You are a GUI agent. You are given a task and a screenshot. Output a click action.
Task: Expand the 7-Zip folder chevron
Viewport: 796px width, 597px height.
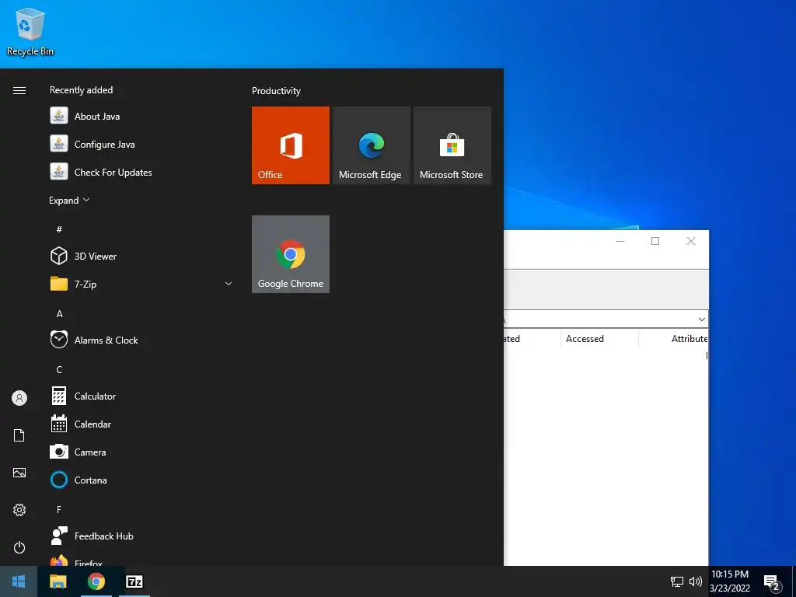(229, 284)
